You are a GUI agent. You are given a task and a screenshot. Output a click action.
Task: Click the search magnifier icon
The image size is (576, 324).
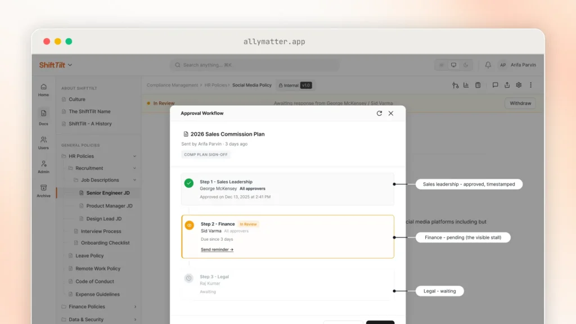tap(177, 65)
